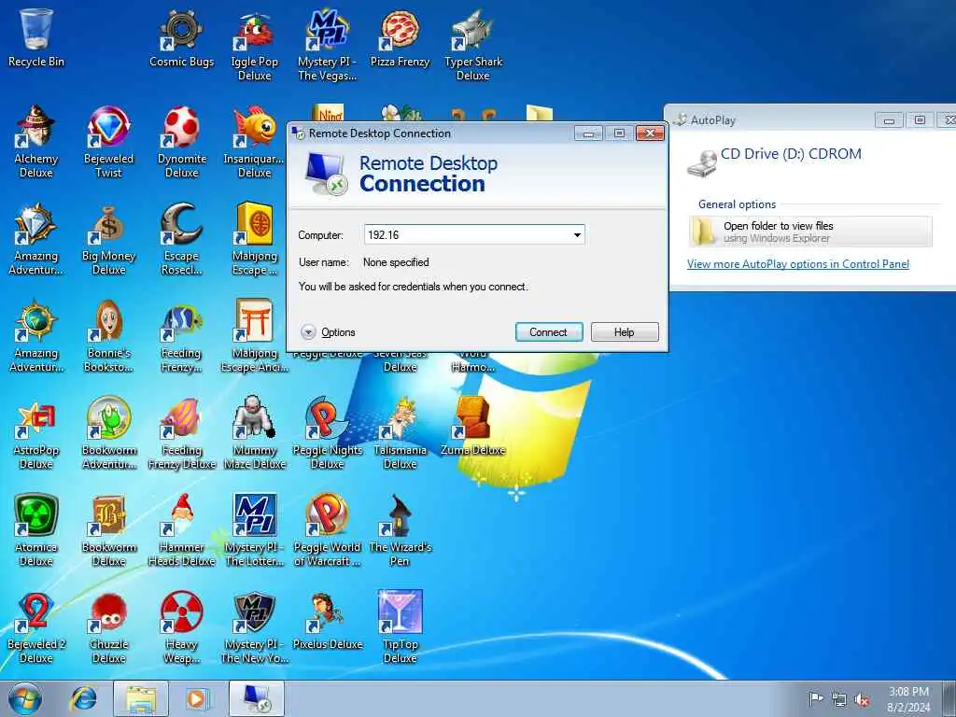Click the Chuzzle Deluxe icon

[108, 628]
